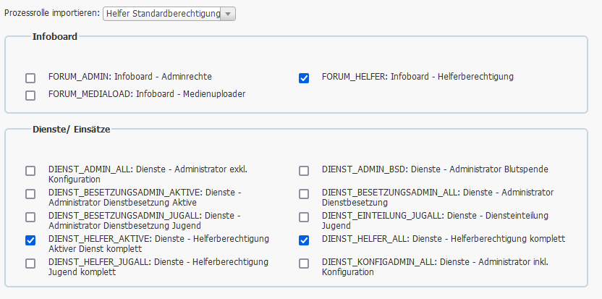The image size is (602, 299).
Task: Check the DIENST_ADMIN_ALL checkbox
Action: (x=30, y=171)
